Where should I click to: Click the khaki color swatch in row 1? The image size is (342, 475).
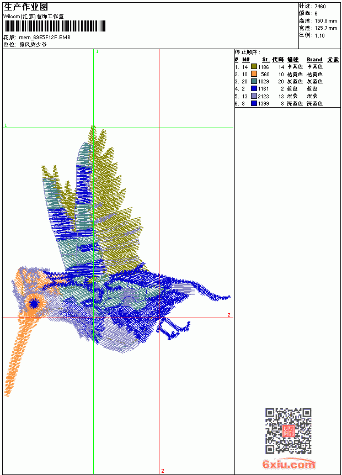[254, 67]
